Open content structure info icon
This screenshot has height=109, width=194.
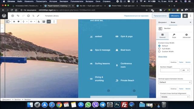pyautogui.click(x=28, y=16)
